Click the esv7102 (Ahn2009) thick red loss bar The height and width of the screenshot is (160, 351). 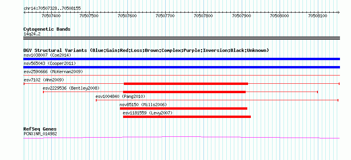click(186, 84)
